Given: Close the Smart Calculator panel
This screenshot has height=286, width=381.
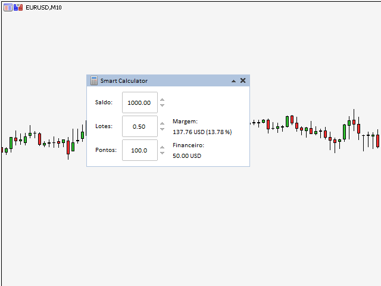Looking at the screenshot, I should pyautogui.click(x=243, y=80).
